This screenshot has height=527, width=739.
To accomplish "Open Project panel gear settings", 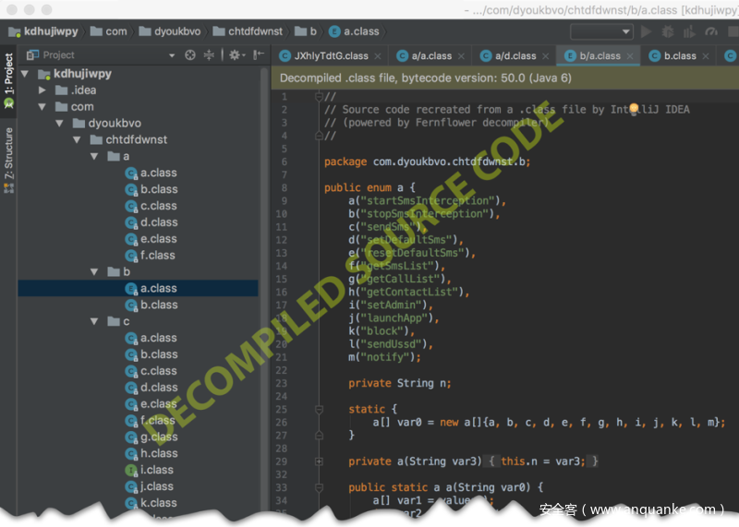I will coord(235,55).
